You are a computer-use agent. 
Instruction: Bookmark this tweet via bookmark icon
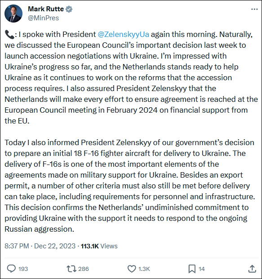192,269
